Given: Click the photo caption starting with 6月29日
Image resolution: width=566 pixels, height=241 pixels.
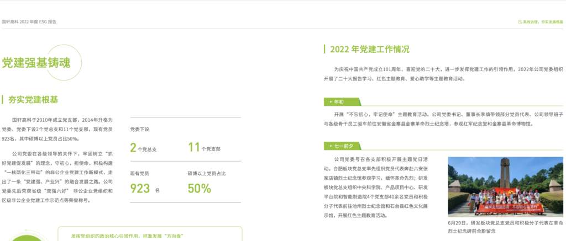Looking at the screenshot, I should click(x=505, y=227).
